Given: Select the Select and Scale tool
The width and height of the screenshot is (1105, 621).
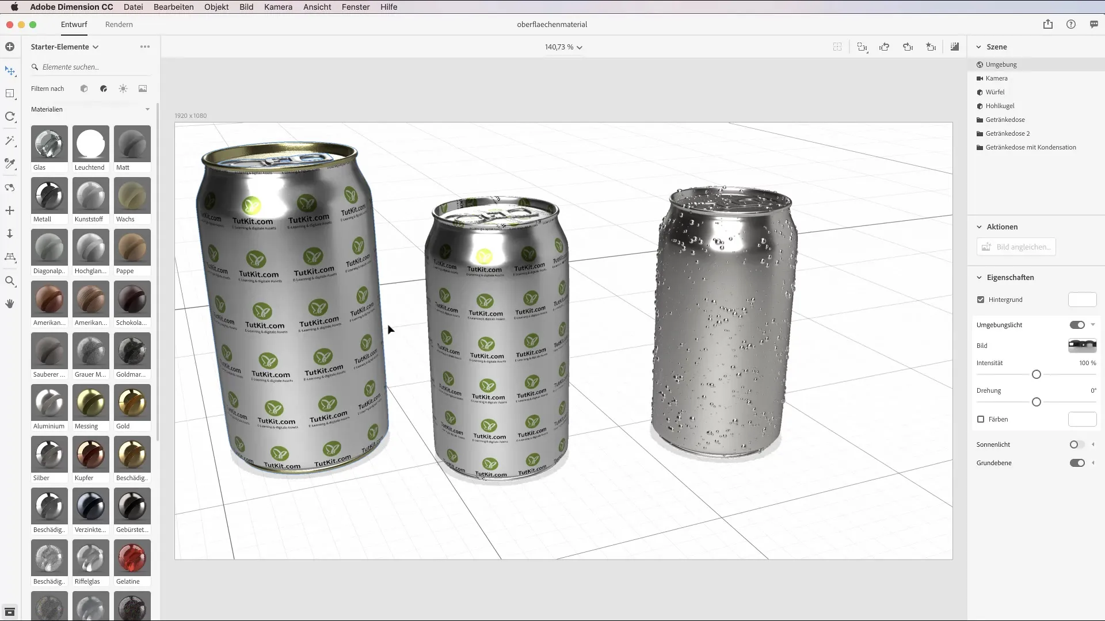Looking at the screenshot, I should coord(10,94).
